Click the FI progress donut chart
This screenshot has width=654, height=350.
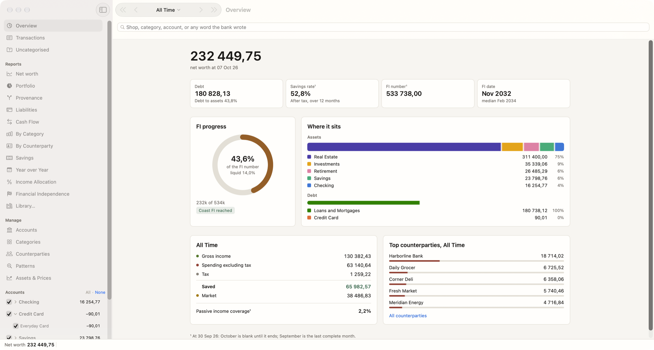[243, 165]
